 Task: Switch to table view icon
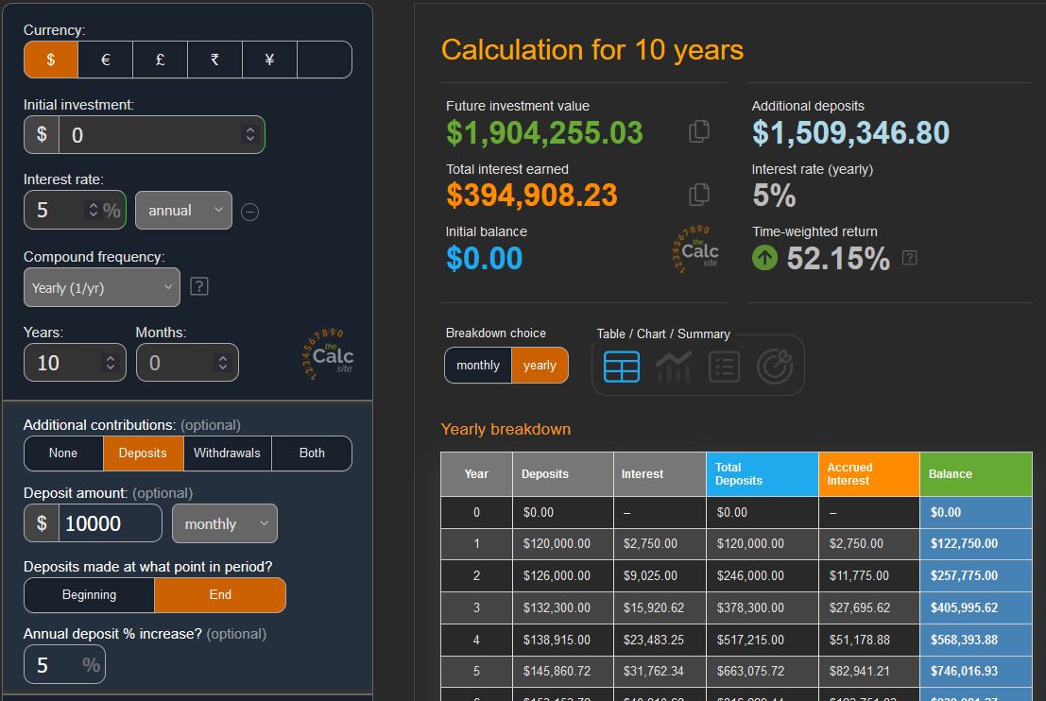(x=622, y=367)
